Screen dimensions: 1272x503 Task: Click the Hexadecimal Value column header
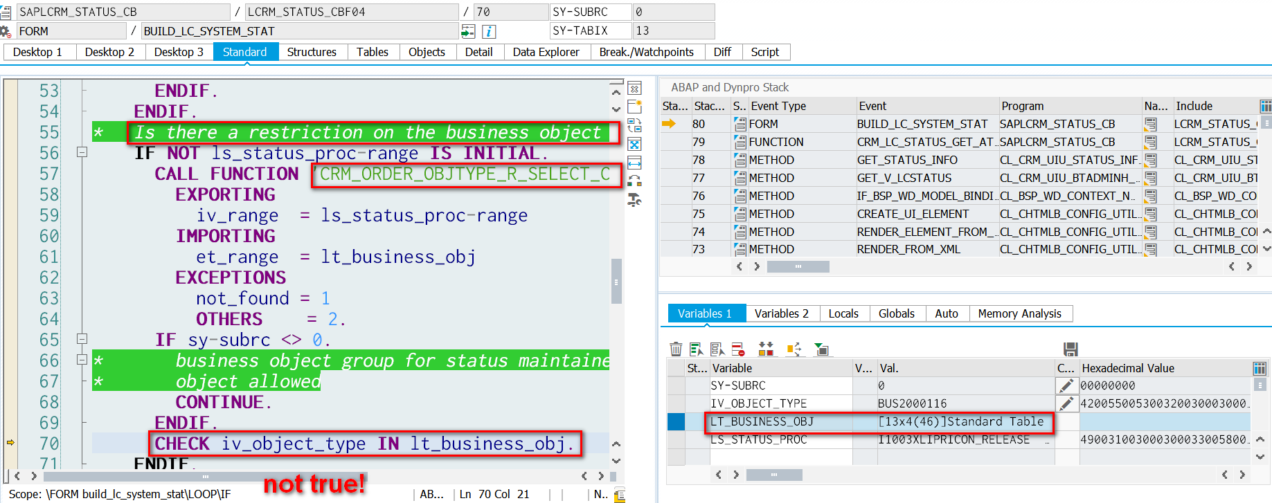(1166, 368)
